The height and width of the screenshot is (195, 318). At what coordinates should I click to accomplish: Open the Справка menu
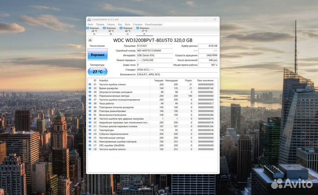point(137,25)
